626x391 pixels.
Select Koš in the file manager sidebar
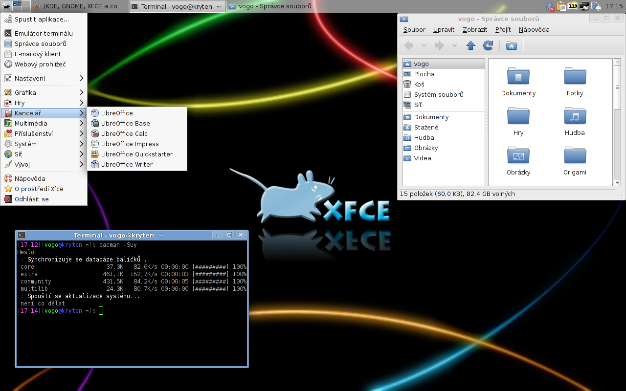tap(419, 85)
